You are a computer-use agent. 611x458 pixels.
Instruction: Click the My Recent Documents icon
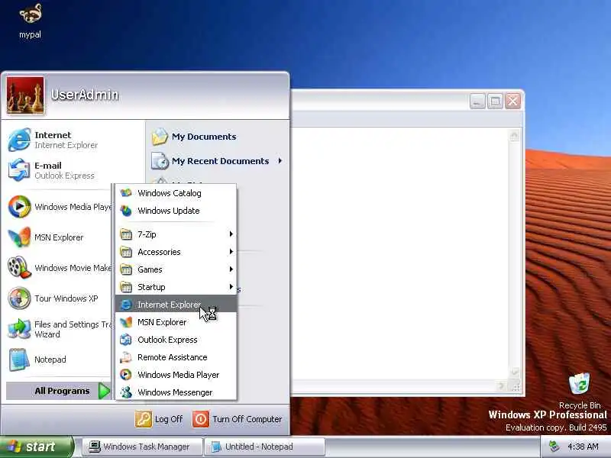tap(160, 161)
